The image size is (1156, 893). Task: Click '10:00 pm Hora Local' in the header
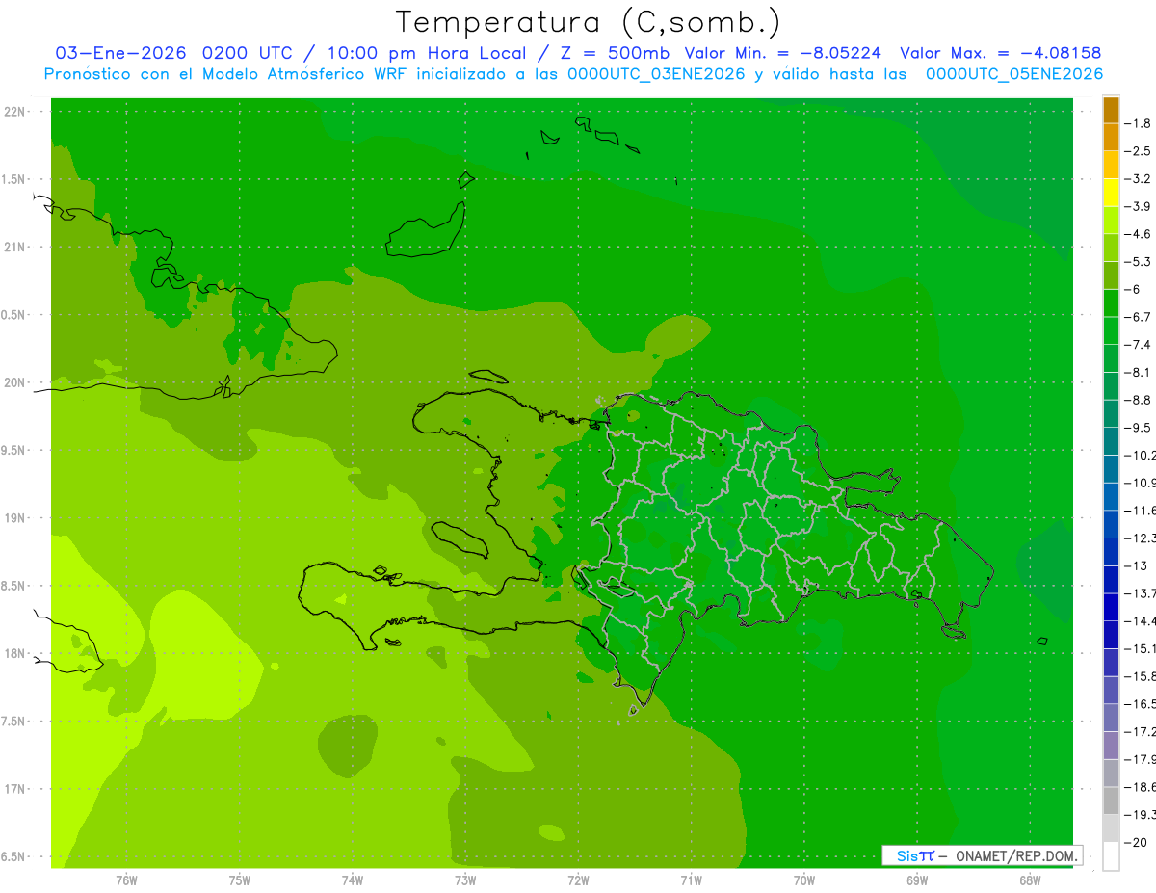(426, 53)
